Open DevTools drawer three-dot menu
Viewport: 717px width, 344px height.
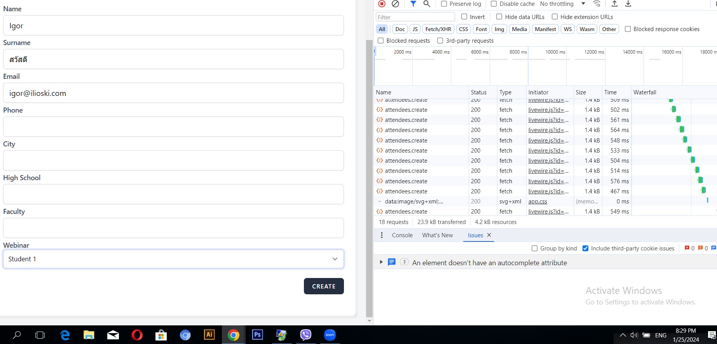point(382,235)
